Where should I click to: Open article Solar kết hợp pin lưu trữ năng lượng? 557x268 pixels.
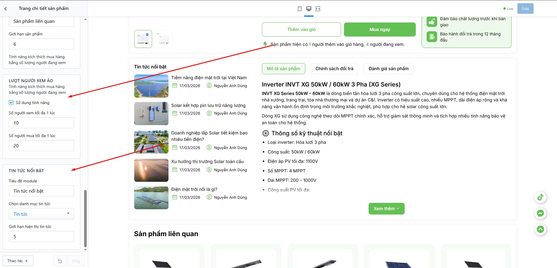(x=208, y=106)
